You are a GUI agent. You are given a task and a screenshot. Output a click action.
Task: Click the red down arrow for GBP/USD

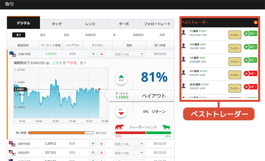tap(102, 144)
